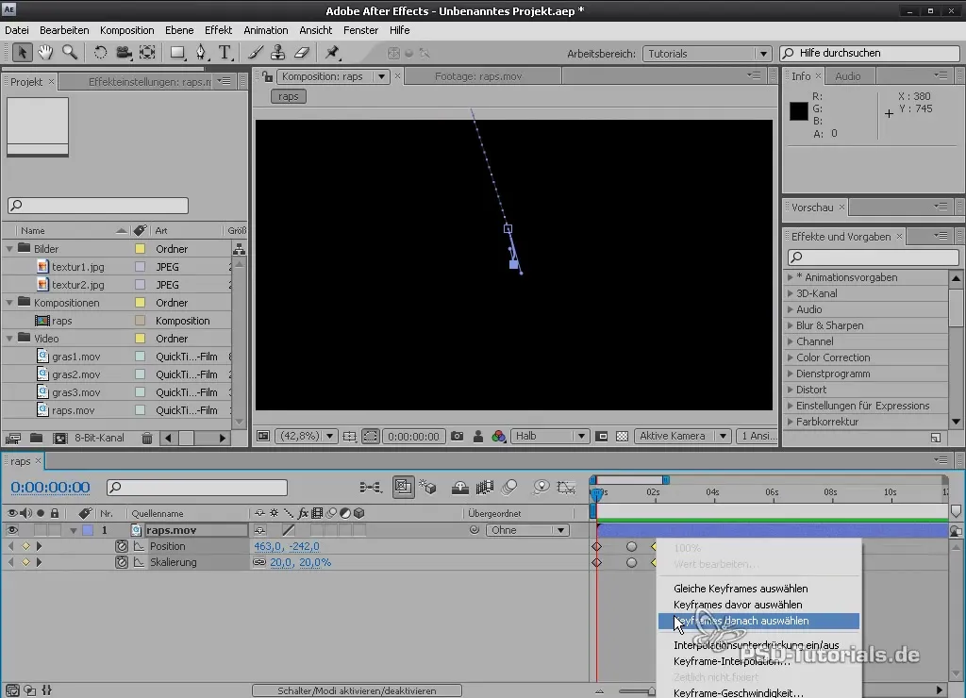Image resolution: width=966 pixels, height=698 pixels.
Task: Take a snapshot with the camera icon
Action: click(458, 436)
